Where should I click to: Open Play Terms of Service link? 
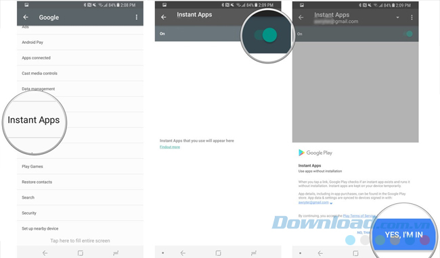[x=359, y=215]
